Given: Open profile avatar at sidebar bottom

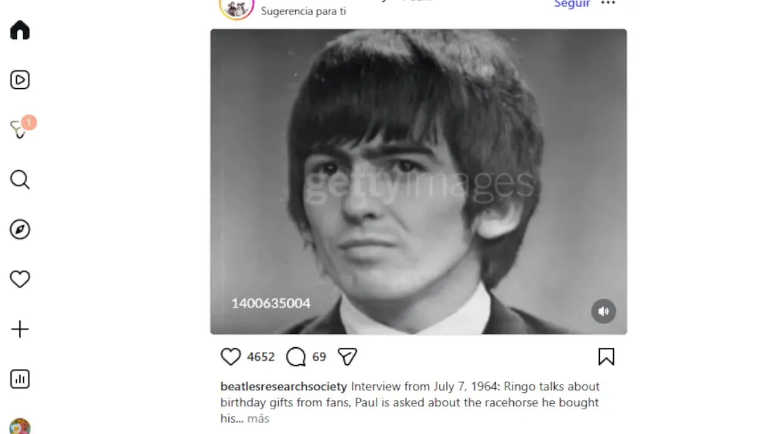Looking at the screenshot, I should pyautogui.click(x=20, y=426).
